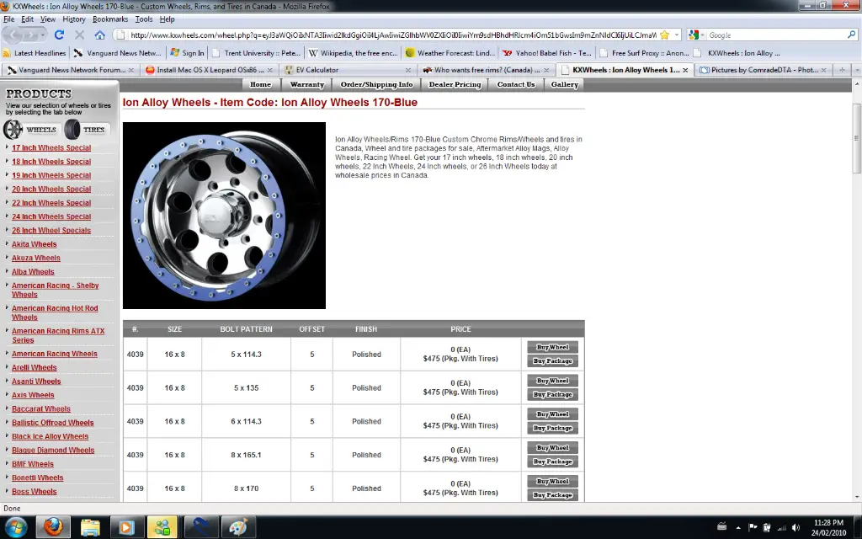Close the EV Calculator tab
862x539 pixels.
pos(408,70)
